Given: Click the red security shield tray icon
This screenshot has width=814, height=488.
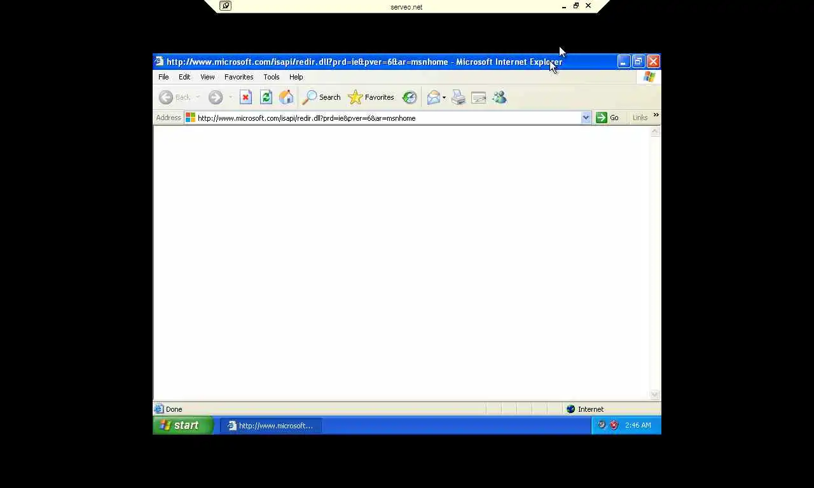Looking at the screenshot, I should pos(614,425).
